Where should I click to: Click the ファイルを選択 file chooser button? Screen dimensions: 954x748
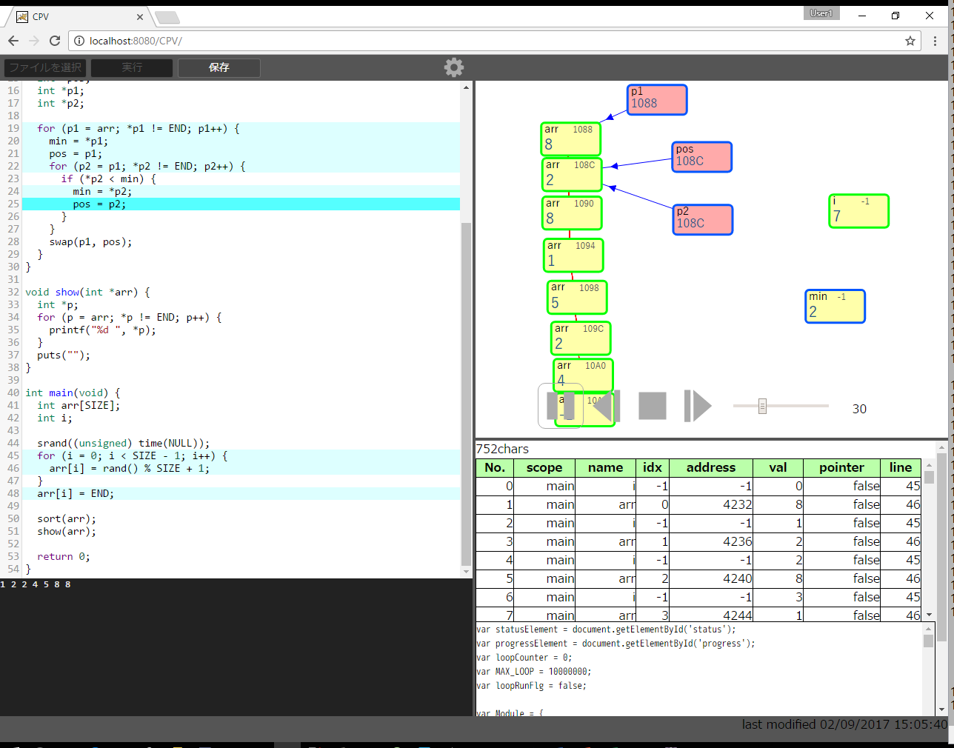coord(45,67)
